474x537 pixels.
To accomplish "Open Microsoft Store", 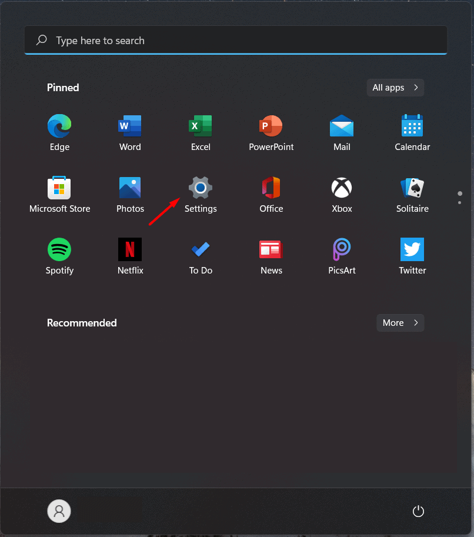I will click(59, 188).
